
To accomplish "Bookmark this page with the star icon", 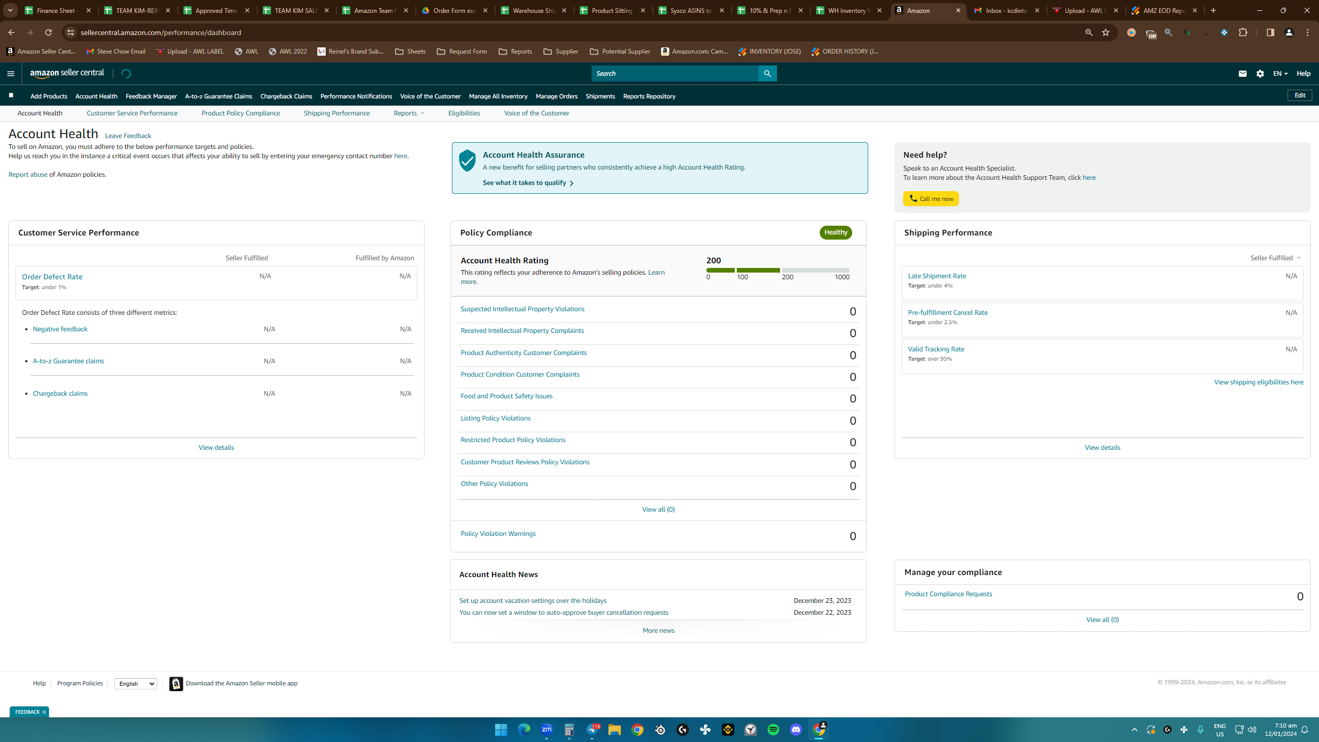I will (1106, 32).
